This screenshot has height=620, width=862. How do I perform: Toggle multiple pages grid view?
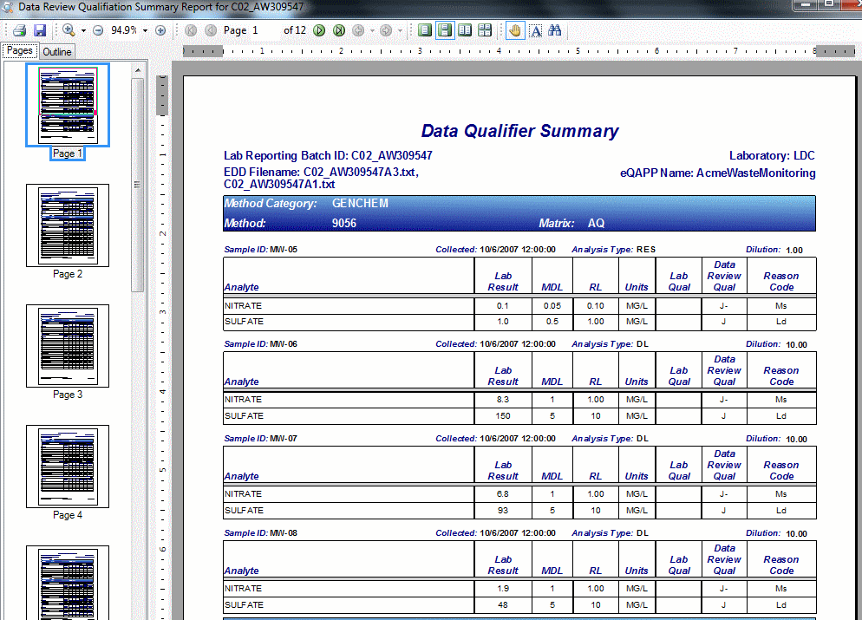click(485, 30)
